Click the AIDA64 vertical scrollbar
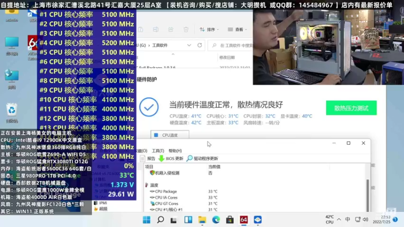404x227 pixels. click(368, 195)
